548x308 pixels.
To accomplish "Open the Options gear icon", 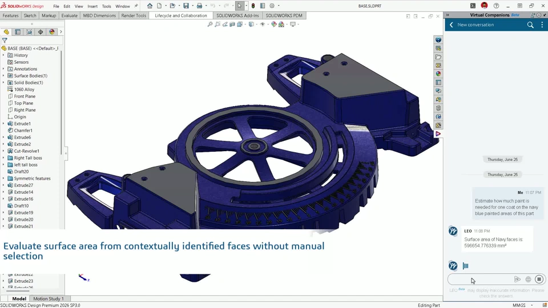I will (x=272, y=6).
